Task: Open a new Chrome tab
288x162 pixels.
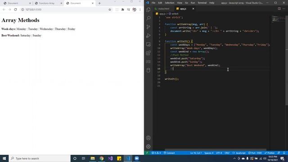Action: pyautogui.click(x=99, y=3)
